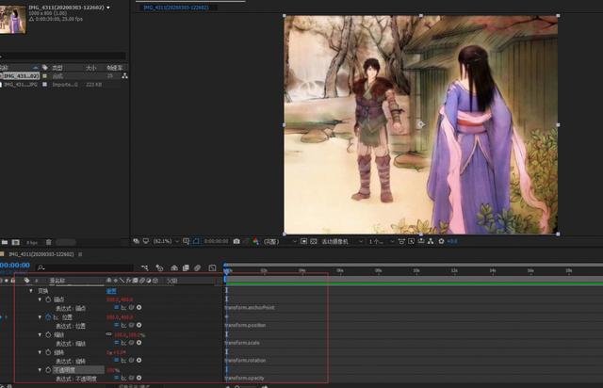Toggle the scale constrain proportions link
This screenshot has height=388, width=603.
tap(108, 334)
